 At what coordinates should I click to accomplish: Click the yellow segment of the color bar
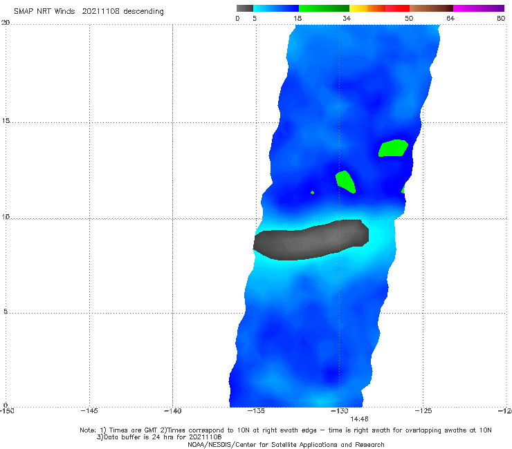[x=358, y=8]
